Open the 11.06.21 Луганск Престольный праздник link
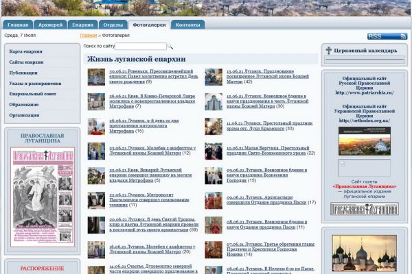The height and width of the screenshot is (274, 412). tap(260, 125)
